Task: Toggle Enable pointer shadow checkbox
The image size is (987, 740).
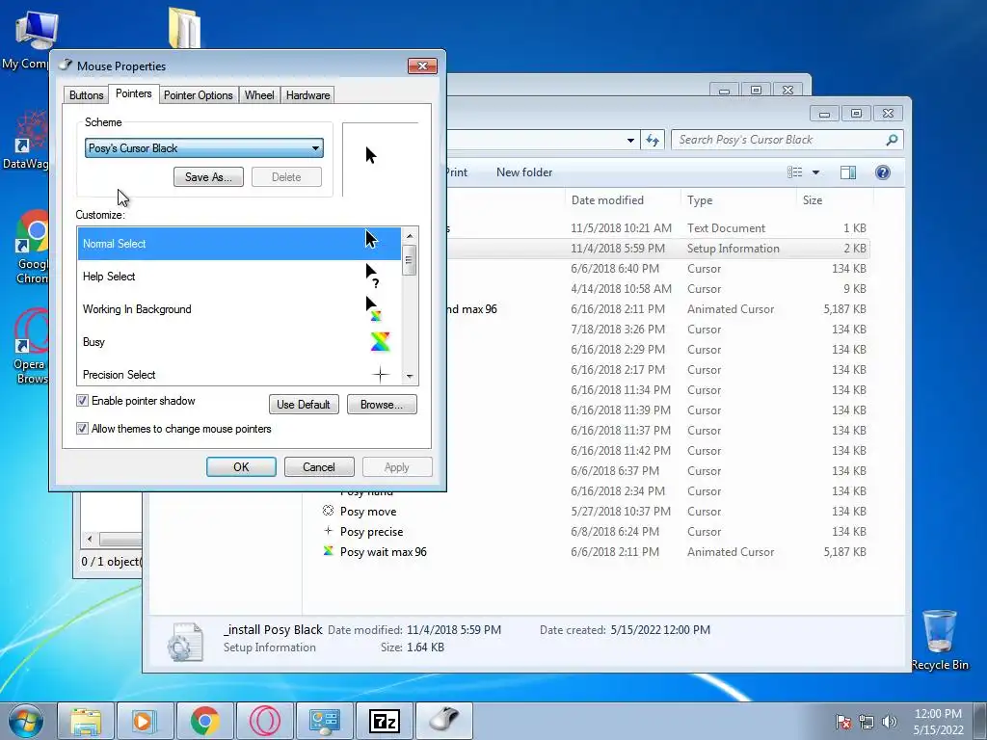Action: pos(83,401)
